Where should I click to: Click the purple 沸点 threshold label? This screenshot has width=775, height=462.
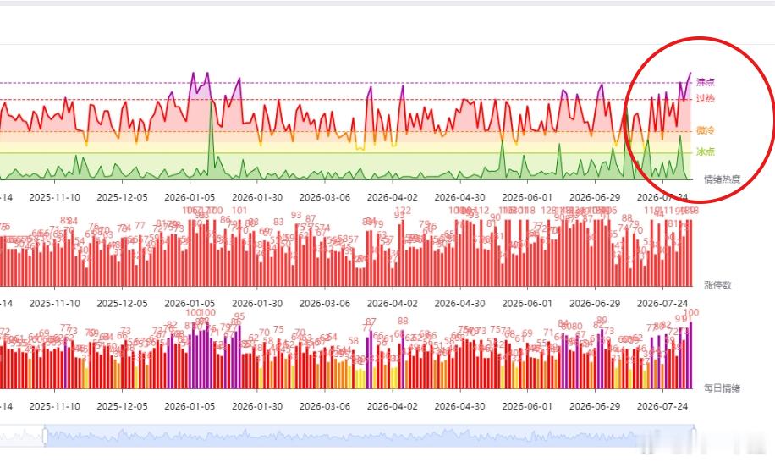click(x=706, y=83)
